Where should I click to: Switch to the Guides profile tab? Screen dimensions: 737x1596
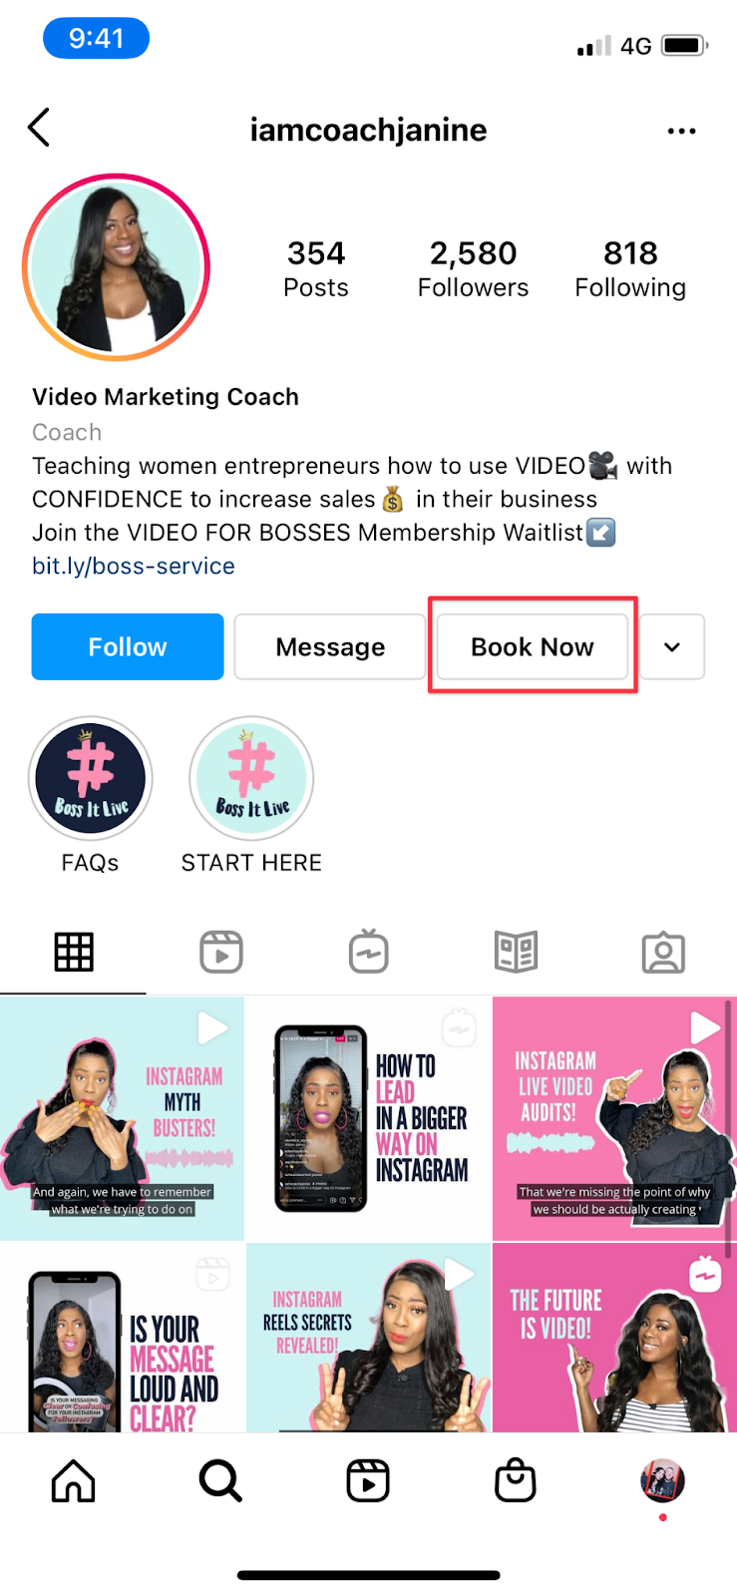[x=516, y=953]
